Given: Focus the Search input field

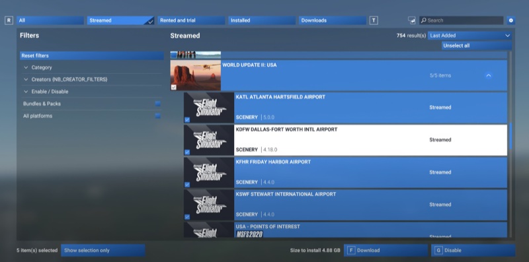Looking at the screenshot, I should (461, 20).
